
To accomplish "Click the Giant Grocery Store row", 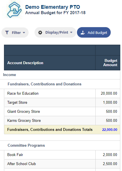I will 62,111.
